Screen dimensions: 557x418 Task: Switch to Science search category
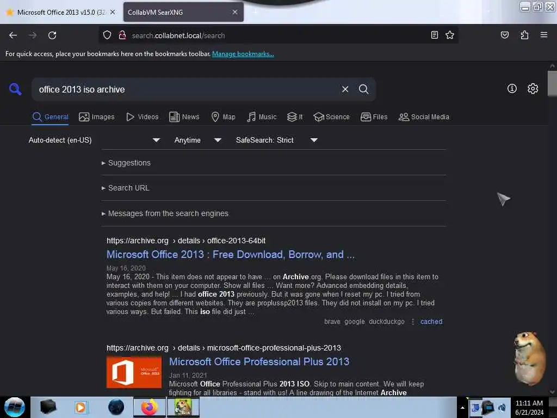[331, 117]
